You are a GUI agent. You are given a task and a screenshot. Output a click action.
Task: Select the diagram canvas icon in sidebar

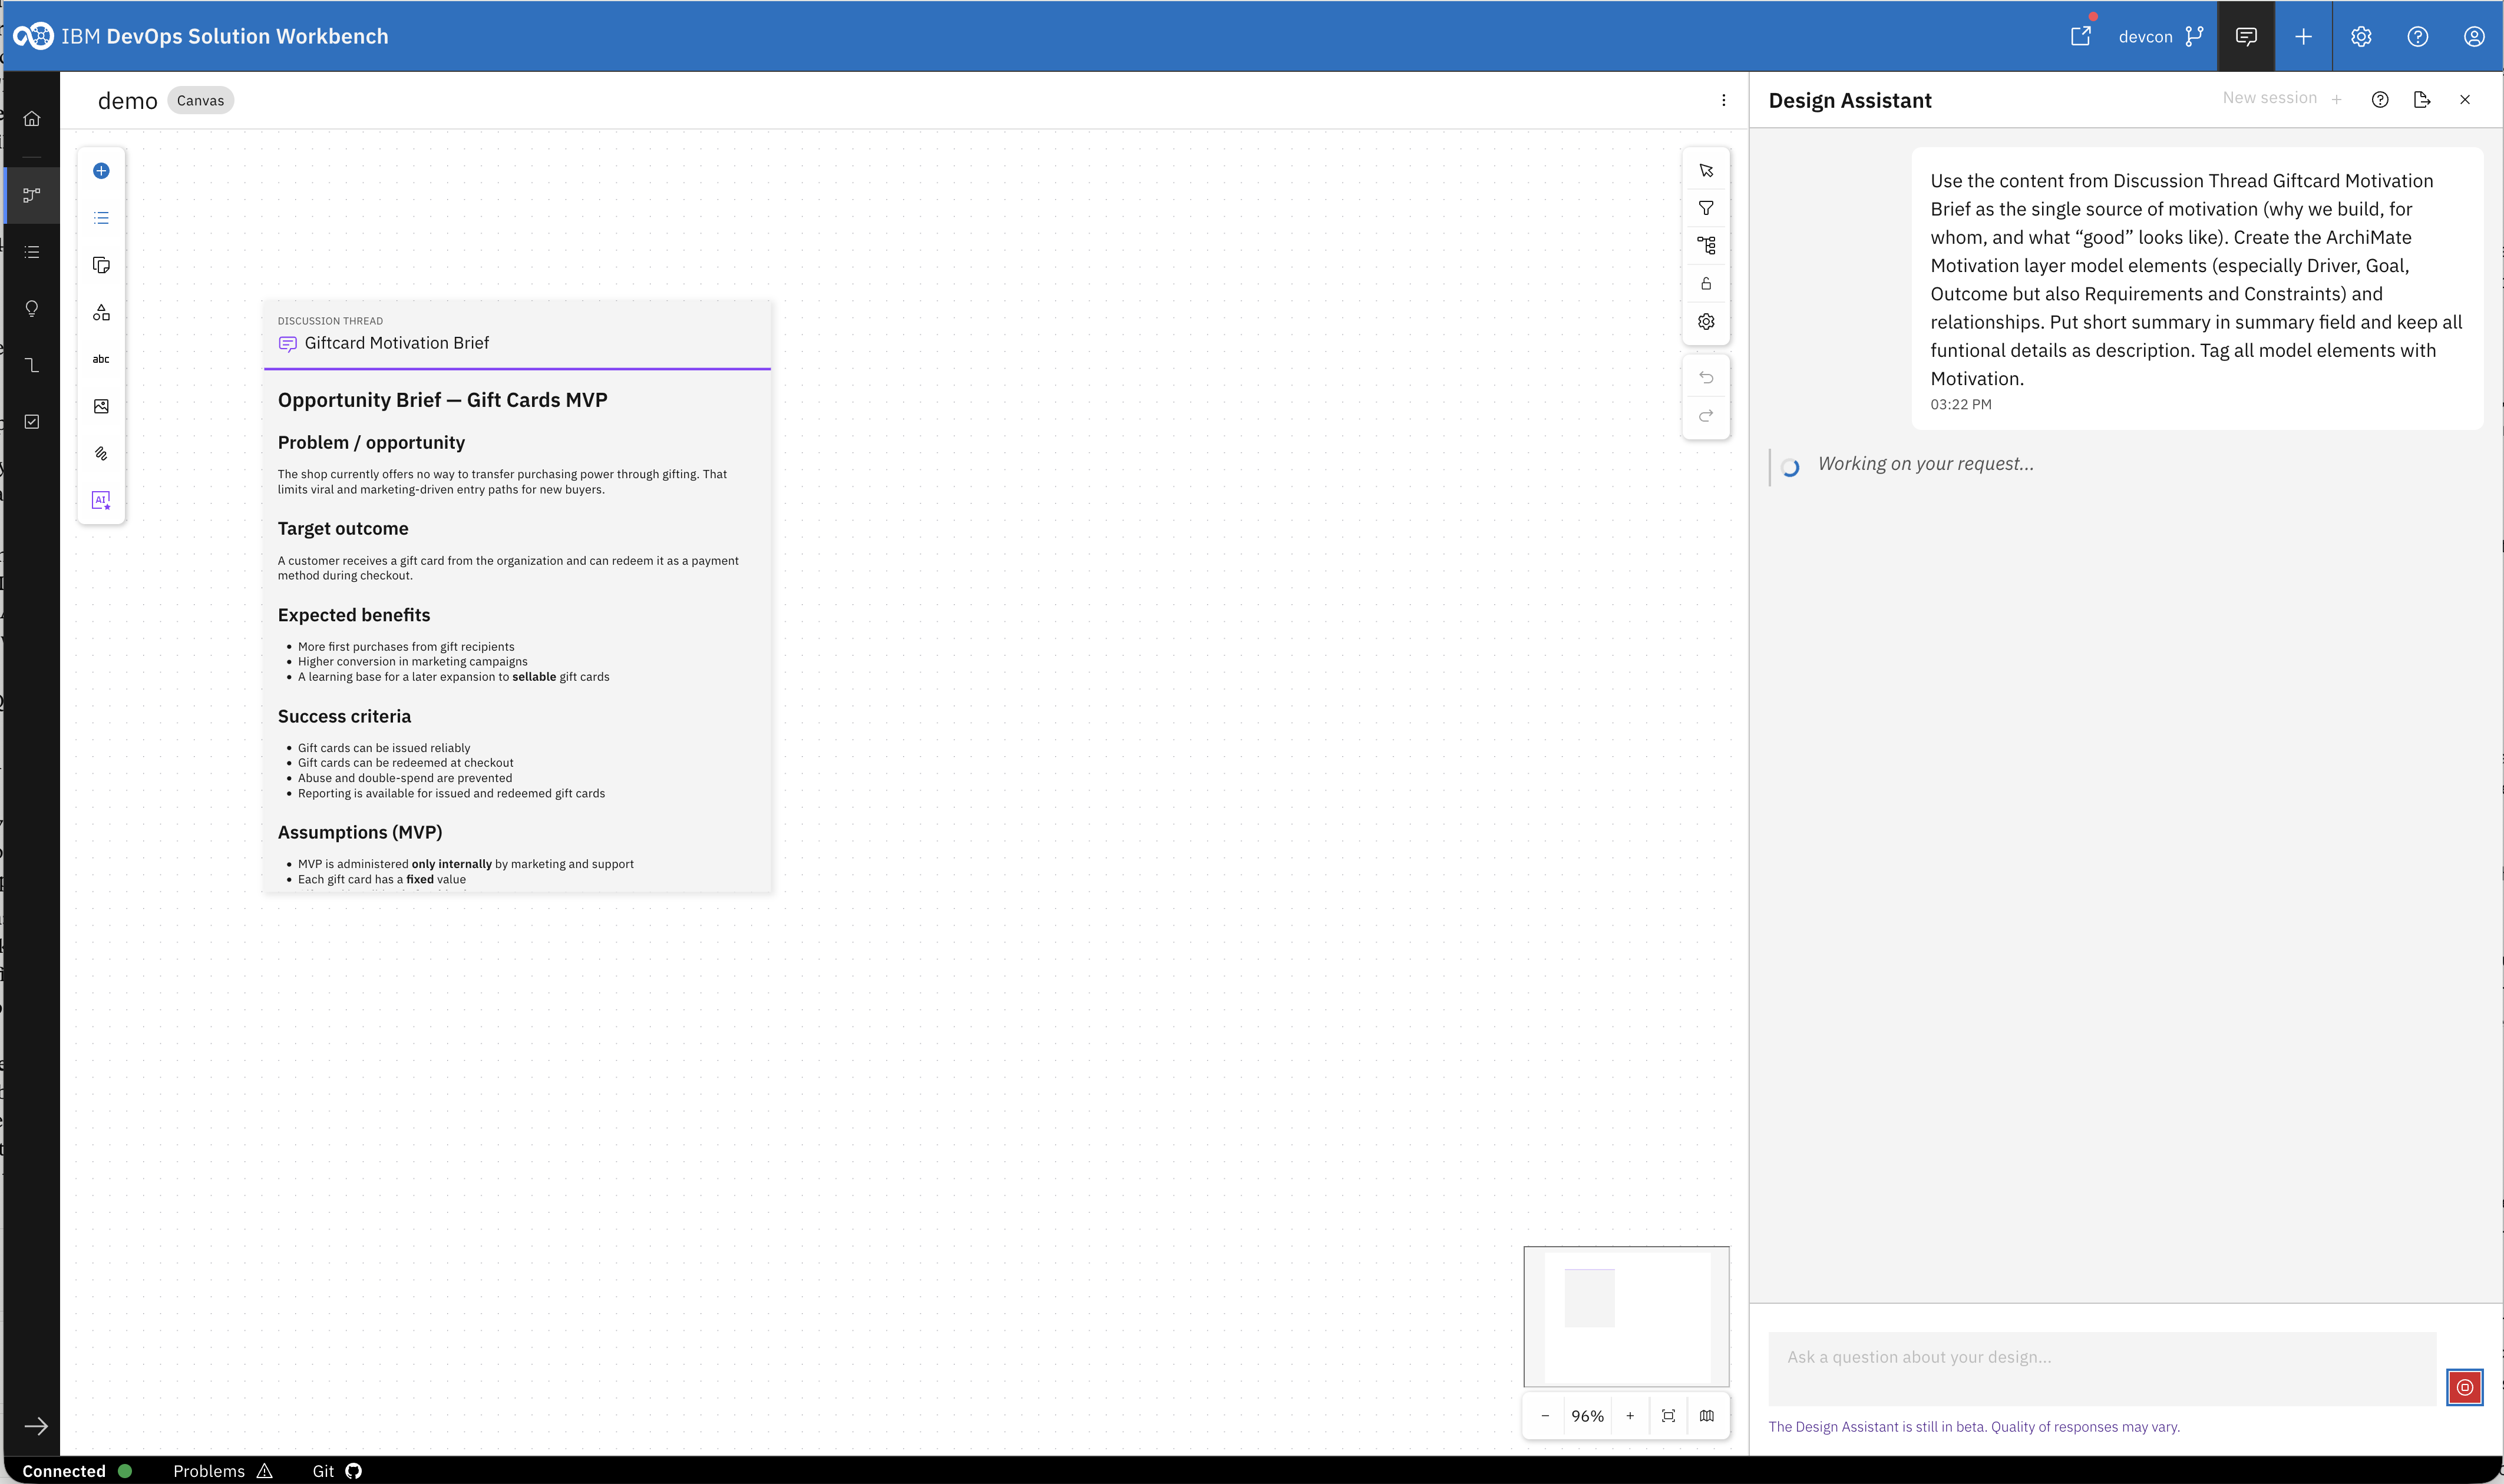(x=32, y=195)
